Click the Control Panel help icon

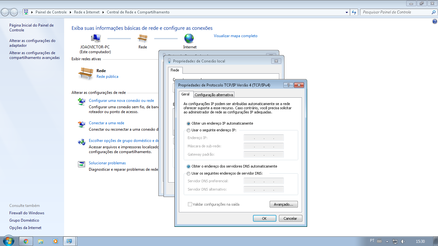pos(435,22)
